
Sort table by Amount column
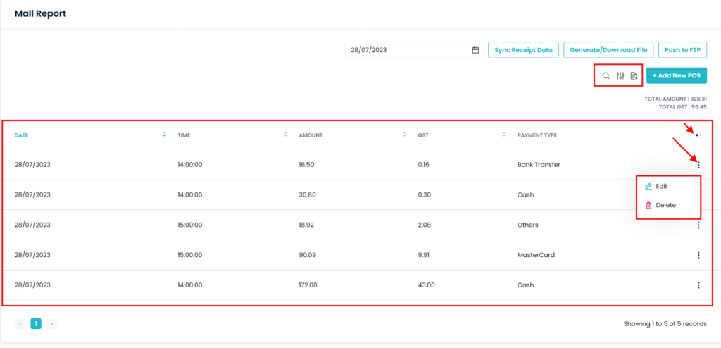(x=405, y=135)
